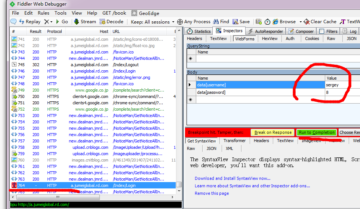Click the GeoEdge menu icon
This screenshot has height=209, width=360.
coord(134,13)
